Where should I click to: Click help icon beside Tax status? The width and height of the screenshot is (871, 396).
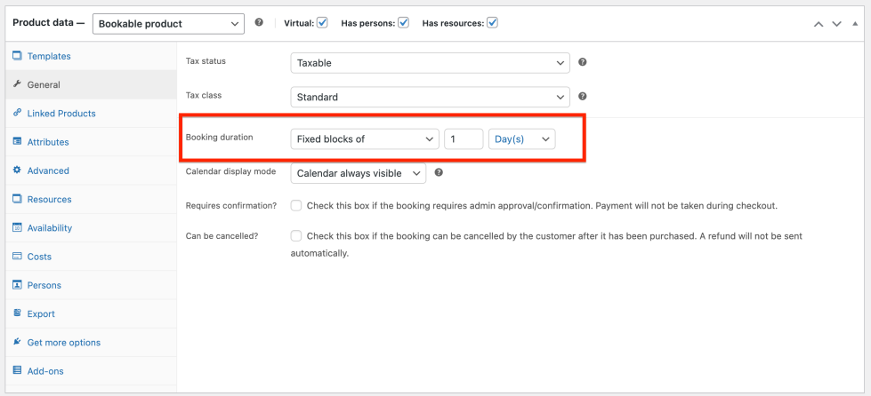(583, 62)
